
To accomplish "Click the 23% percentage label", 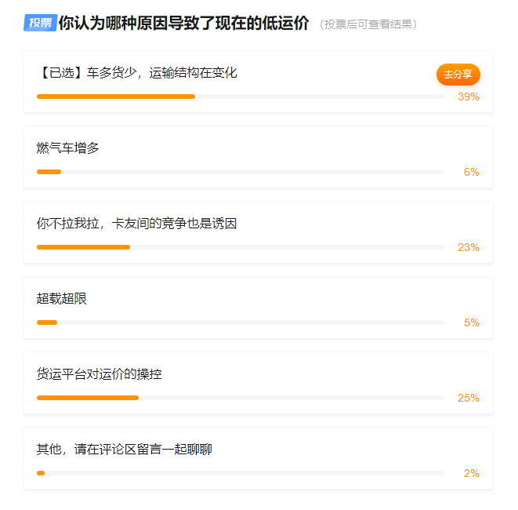I will (469, 247).
